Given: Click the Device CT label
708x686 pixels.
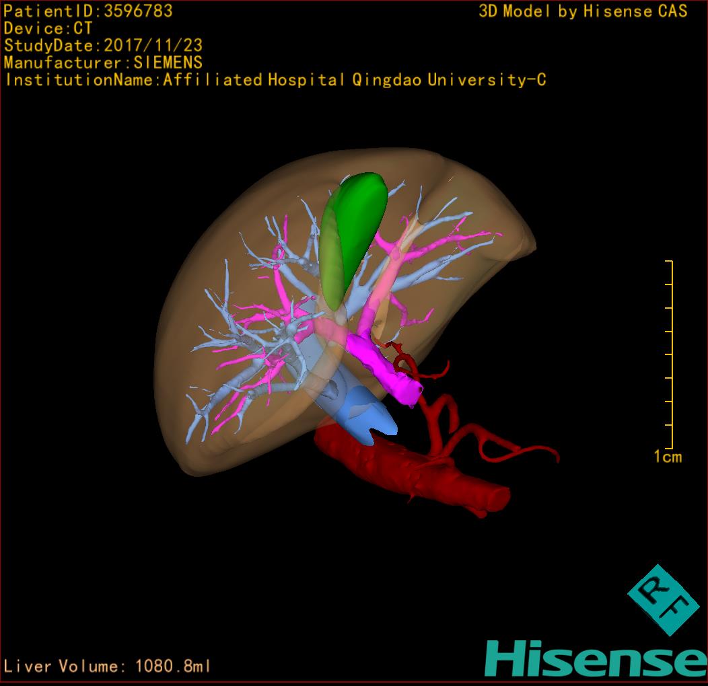Looking at the screenshot, I should tap(48, 28).
